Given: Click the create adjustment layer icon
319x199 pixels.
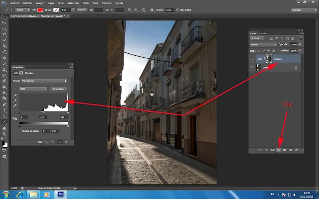Looking at the screenshot, I should pyautogui.click(x=279, y=149).
